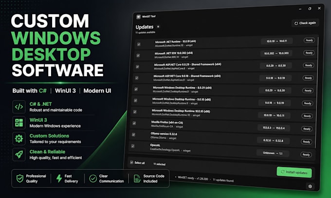
Task: Click the 11 selected counter text
Action: [159, 164]
